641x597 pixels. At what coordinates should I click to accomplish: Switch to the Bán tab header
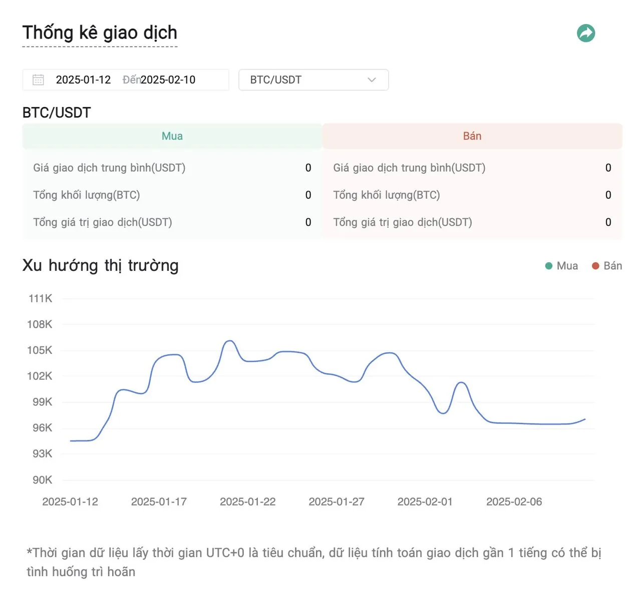click(472, 136)
